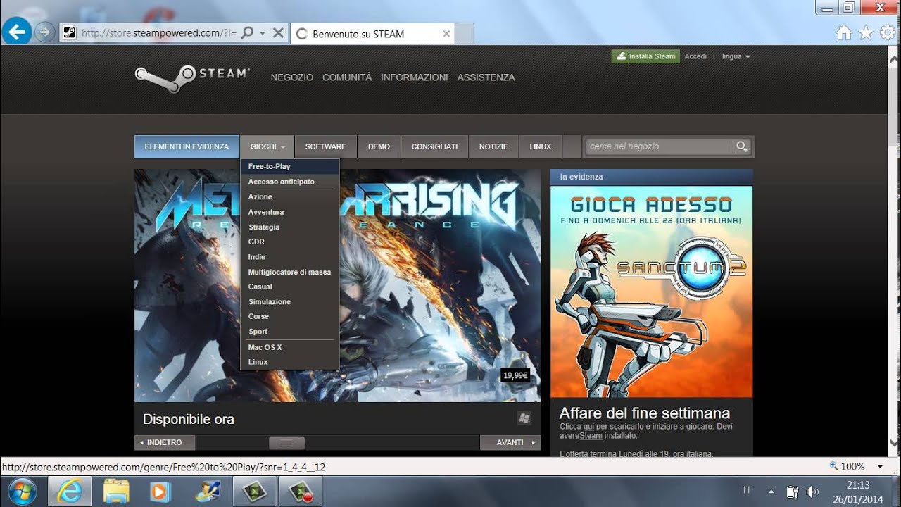
Task: Click the cerca nel negozio search field
Action: coord(659,146)
